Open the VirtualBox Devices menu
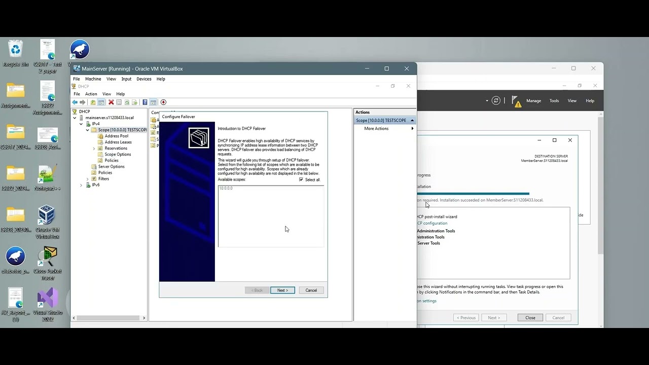Viewport: 649px width, 365px height. click(144, 79)
